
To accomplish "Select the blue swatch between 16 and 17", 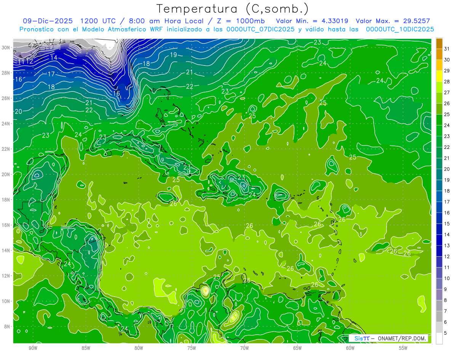I will pos(439,207).
